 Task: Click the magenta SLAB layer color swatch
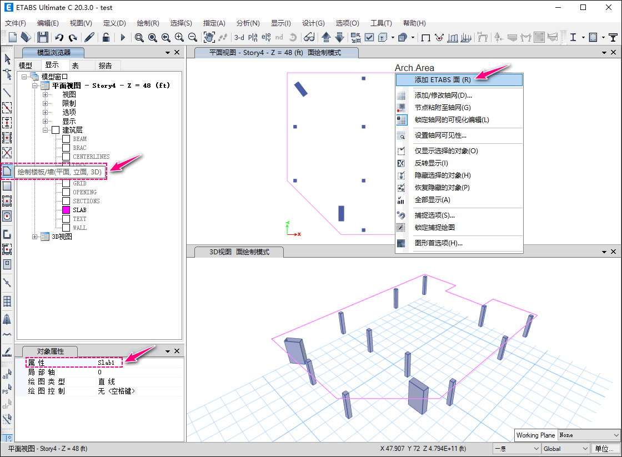coord(66,210)
